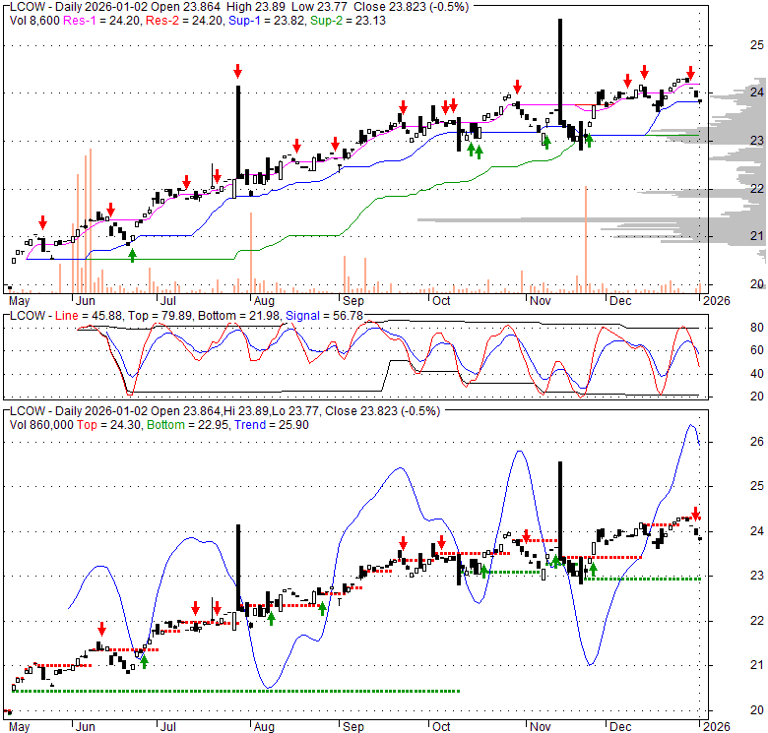The height and width of the screenshot is (733, 768).
Task: Click the 80 level on the oscillator axis
Action: 730,328
